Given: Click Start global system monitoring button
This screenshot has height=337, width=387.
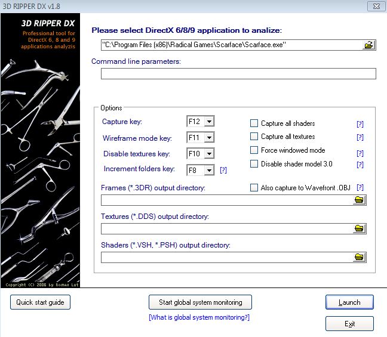Looking at the screenshot, I should [200, 302].
